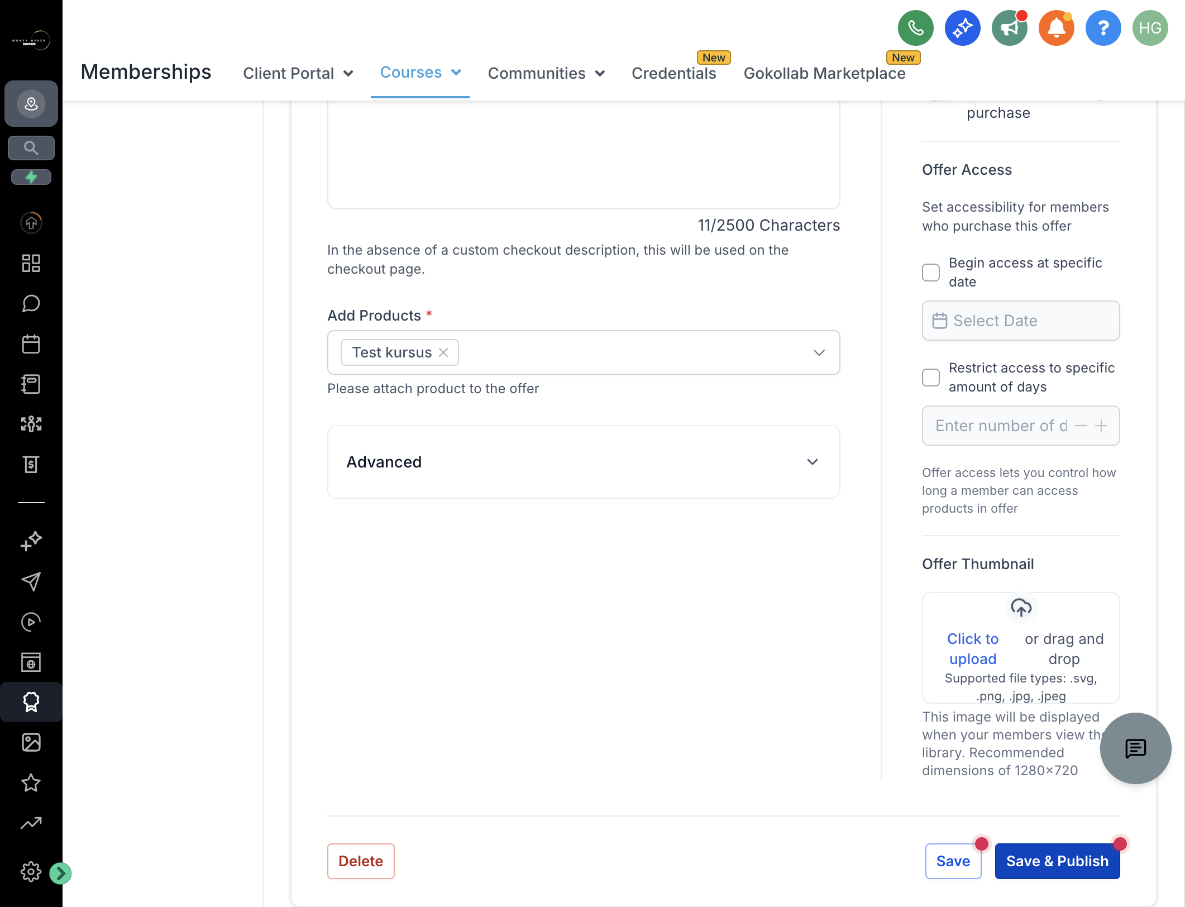
Task: Open the help question mark icon
Action: [x=1103, y=28]
